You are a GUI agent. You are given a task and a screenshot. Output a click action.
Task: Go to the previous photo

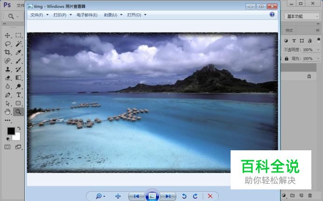(x=137, y=196)
